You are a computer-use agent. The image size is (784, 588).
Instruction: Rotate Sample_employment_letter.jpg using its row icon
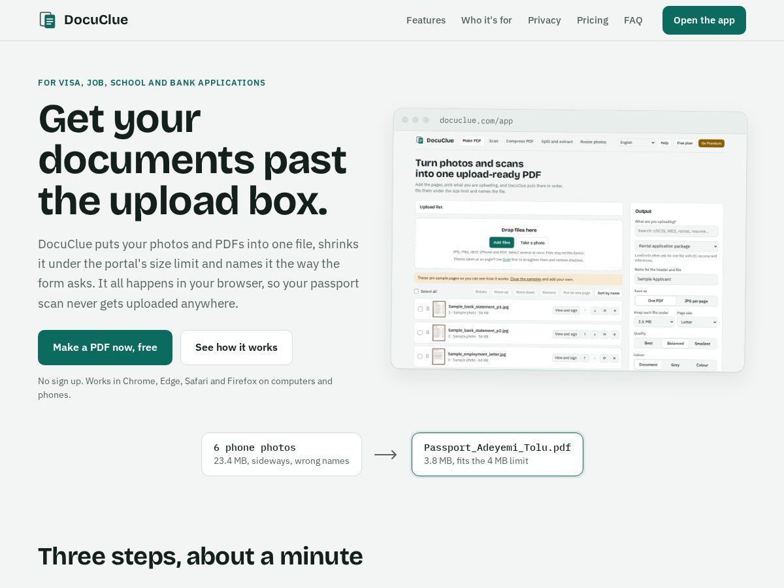pos(604,358)
